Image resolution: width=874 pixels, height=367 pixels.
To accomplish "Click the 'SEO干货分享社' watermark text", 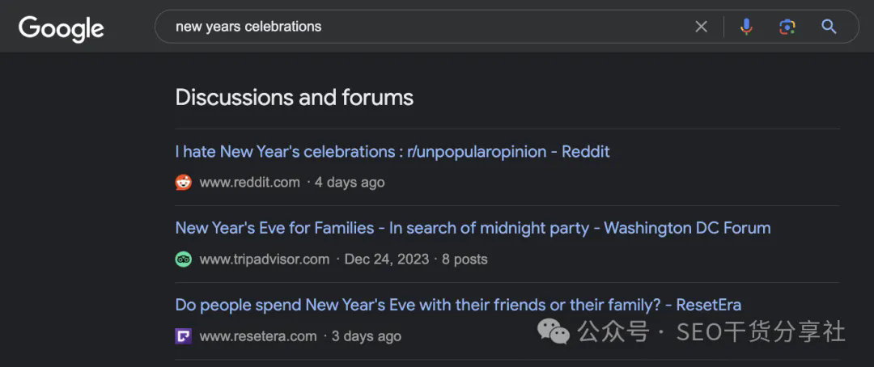I will tap(761, 332).
